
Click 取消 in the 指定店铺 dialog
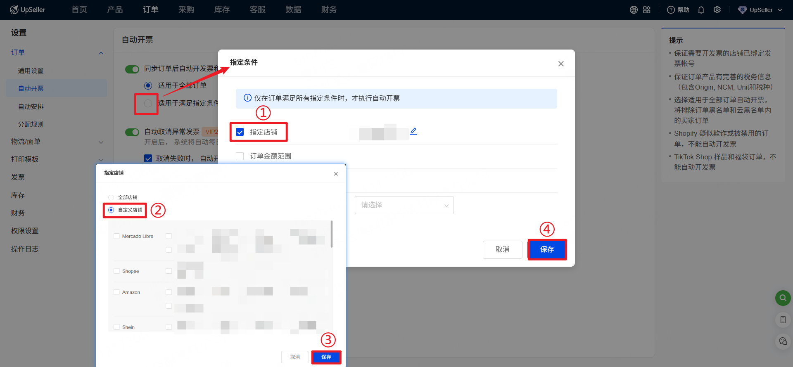coord(295,357)
